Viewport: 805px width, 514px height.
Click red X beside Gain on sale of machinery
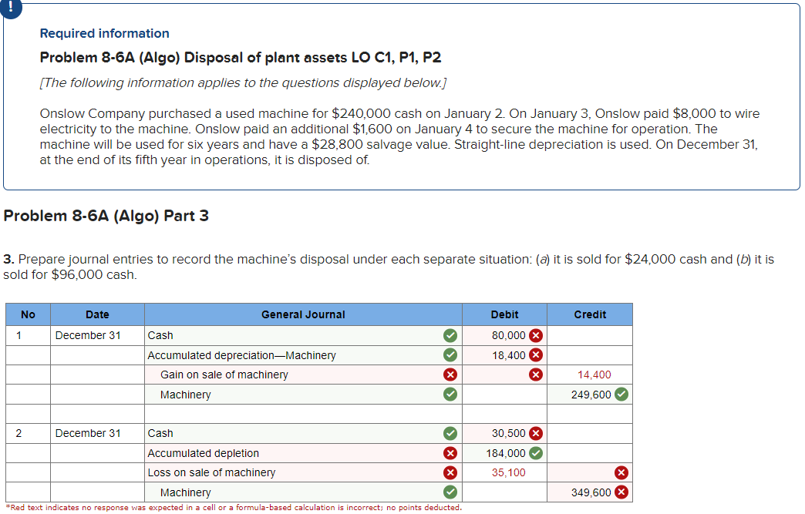pyautogui.click(x=450, y=375)
